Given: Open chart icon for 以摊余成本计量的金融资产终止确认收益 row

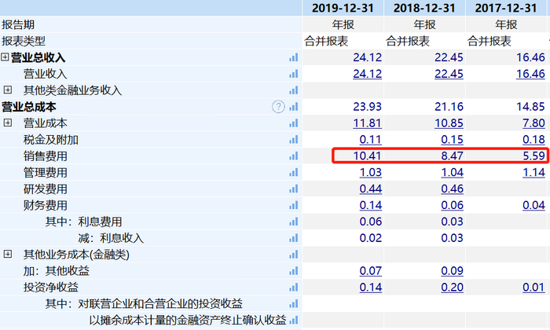Looking at the screenshot, I should pyautogui.click(x=294, y=321).
